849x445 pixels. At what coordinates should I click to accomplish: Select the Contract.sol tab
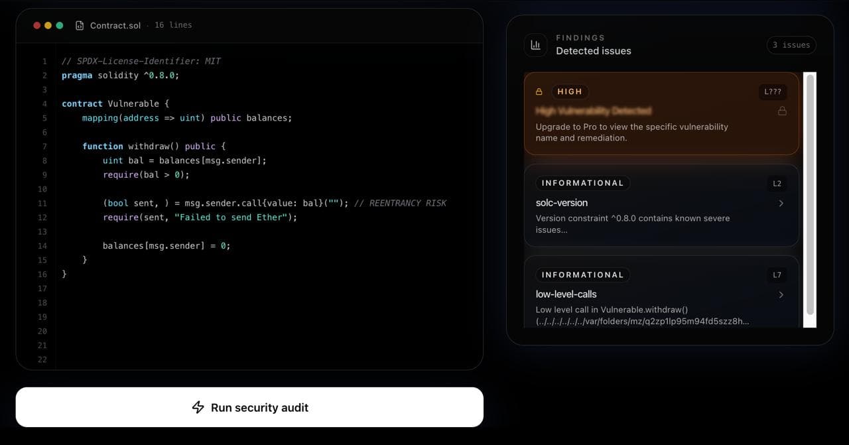coord(116,25)
